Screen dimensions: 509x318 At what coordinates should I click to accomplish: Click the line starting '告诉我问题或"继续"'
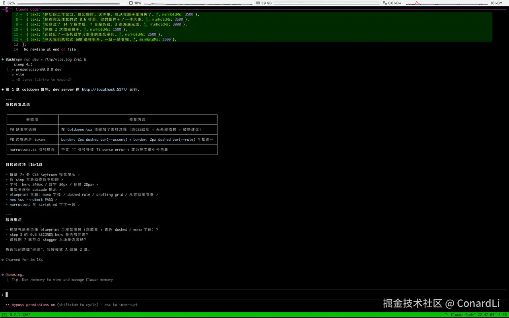(x=48, y=250)
